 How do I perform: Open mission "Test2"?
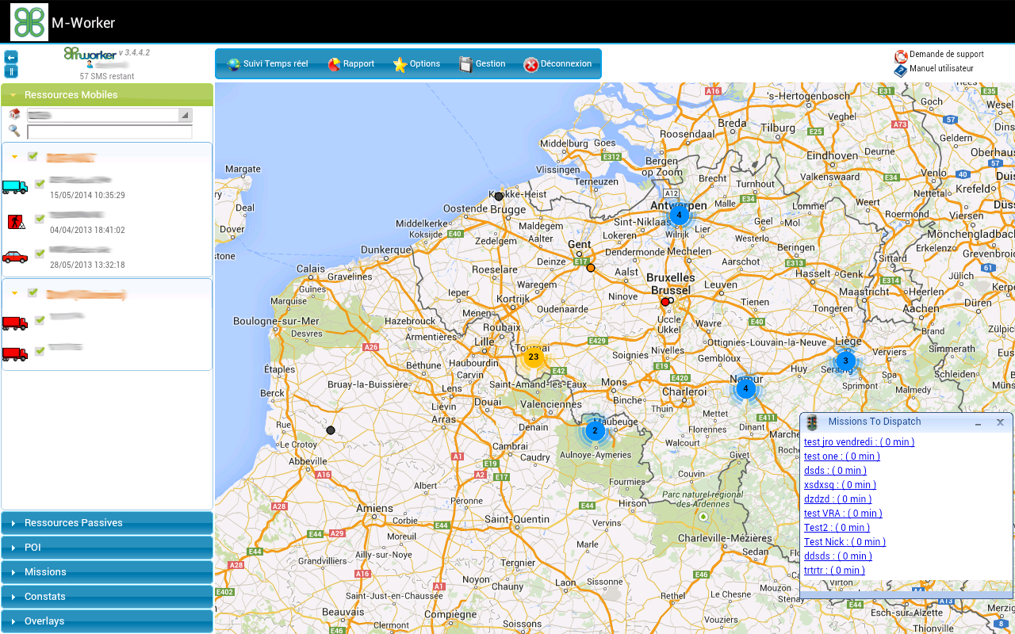(x=837, y=528)
